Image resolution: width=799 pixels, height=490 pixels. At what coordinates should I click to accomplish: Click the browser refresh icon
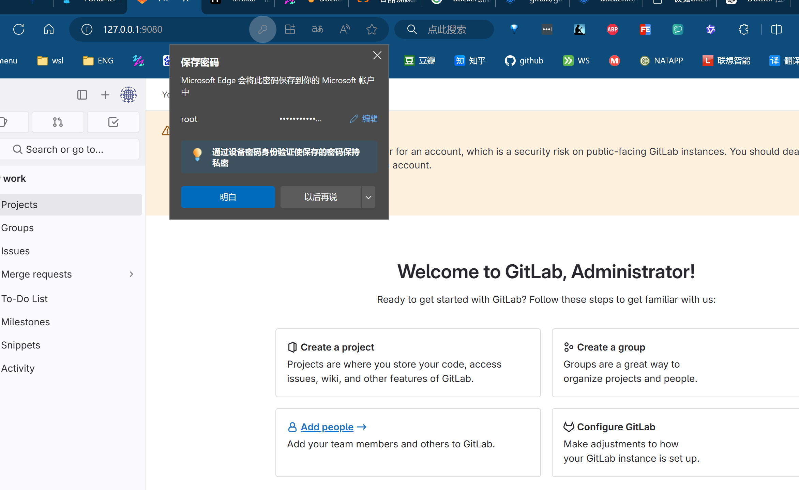[19, 29]
